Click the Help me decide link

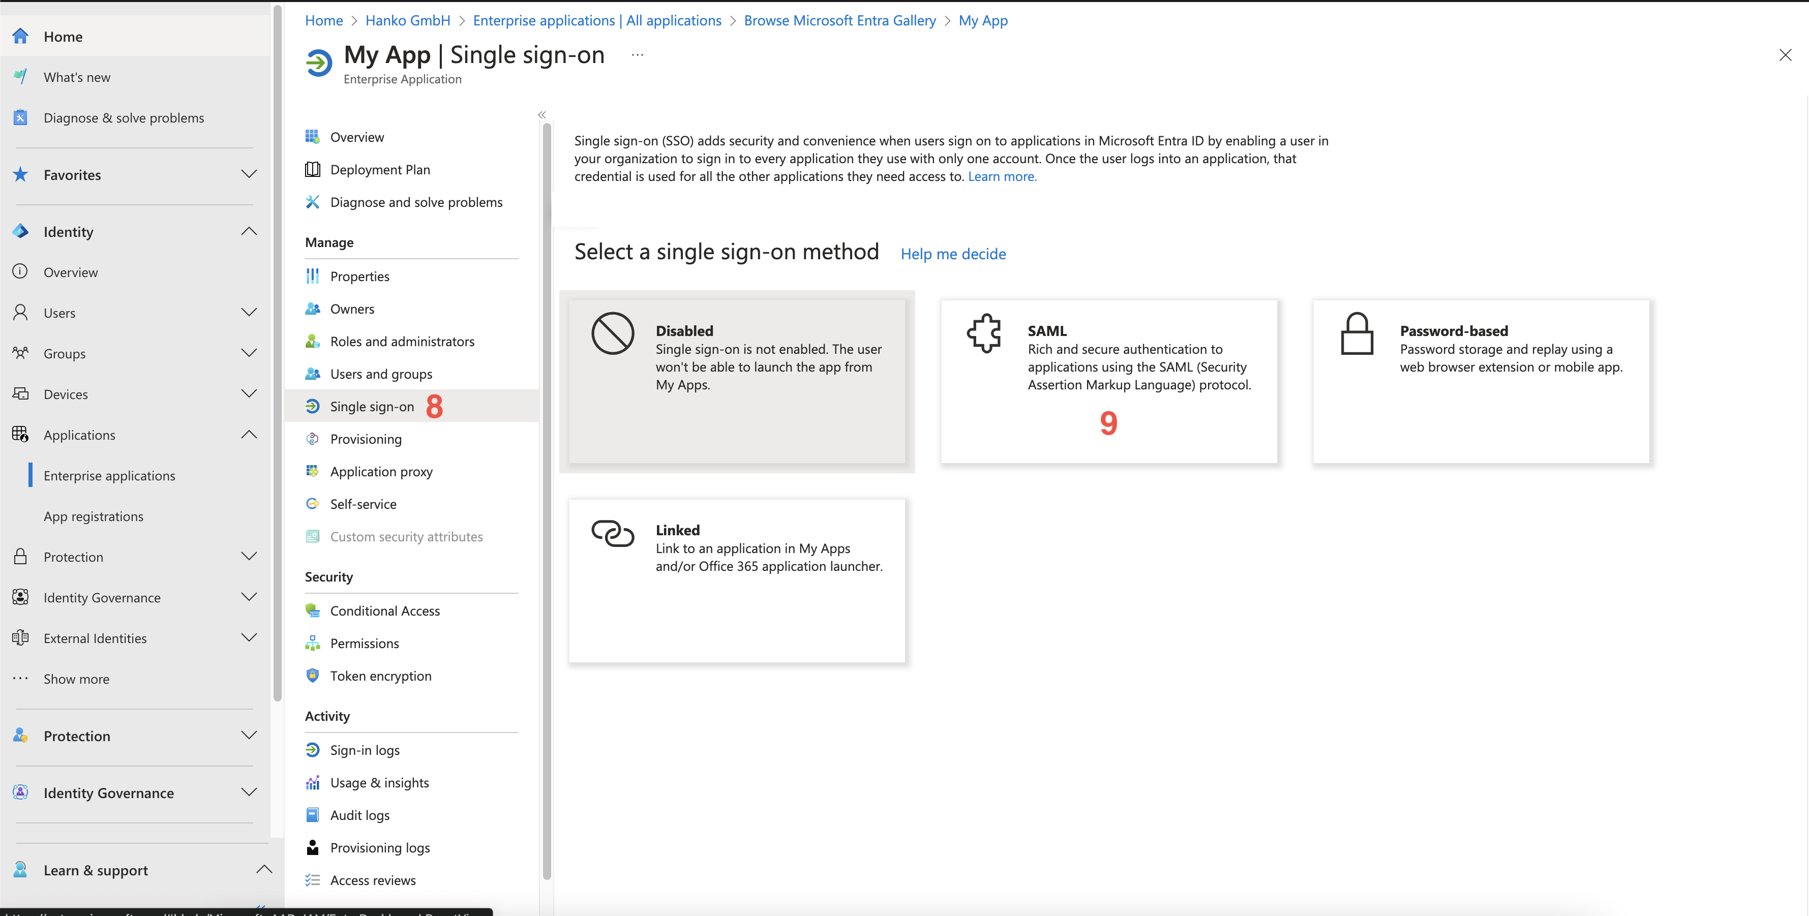[x=953, y=254]
